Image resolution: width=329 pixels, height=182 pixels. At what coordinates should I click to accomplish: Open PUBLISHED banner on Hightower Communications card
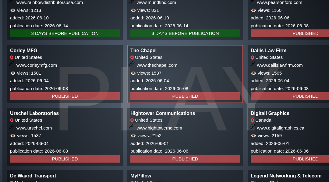pyautogui.click(x=185, y=159)
